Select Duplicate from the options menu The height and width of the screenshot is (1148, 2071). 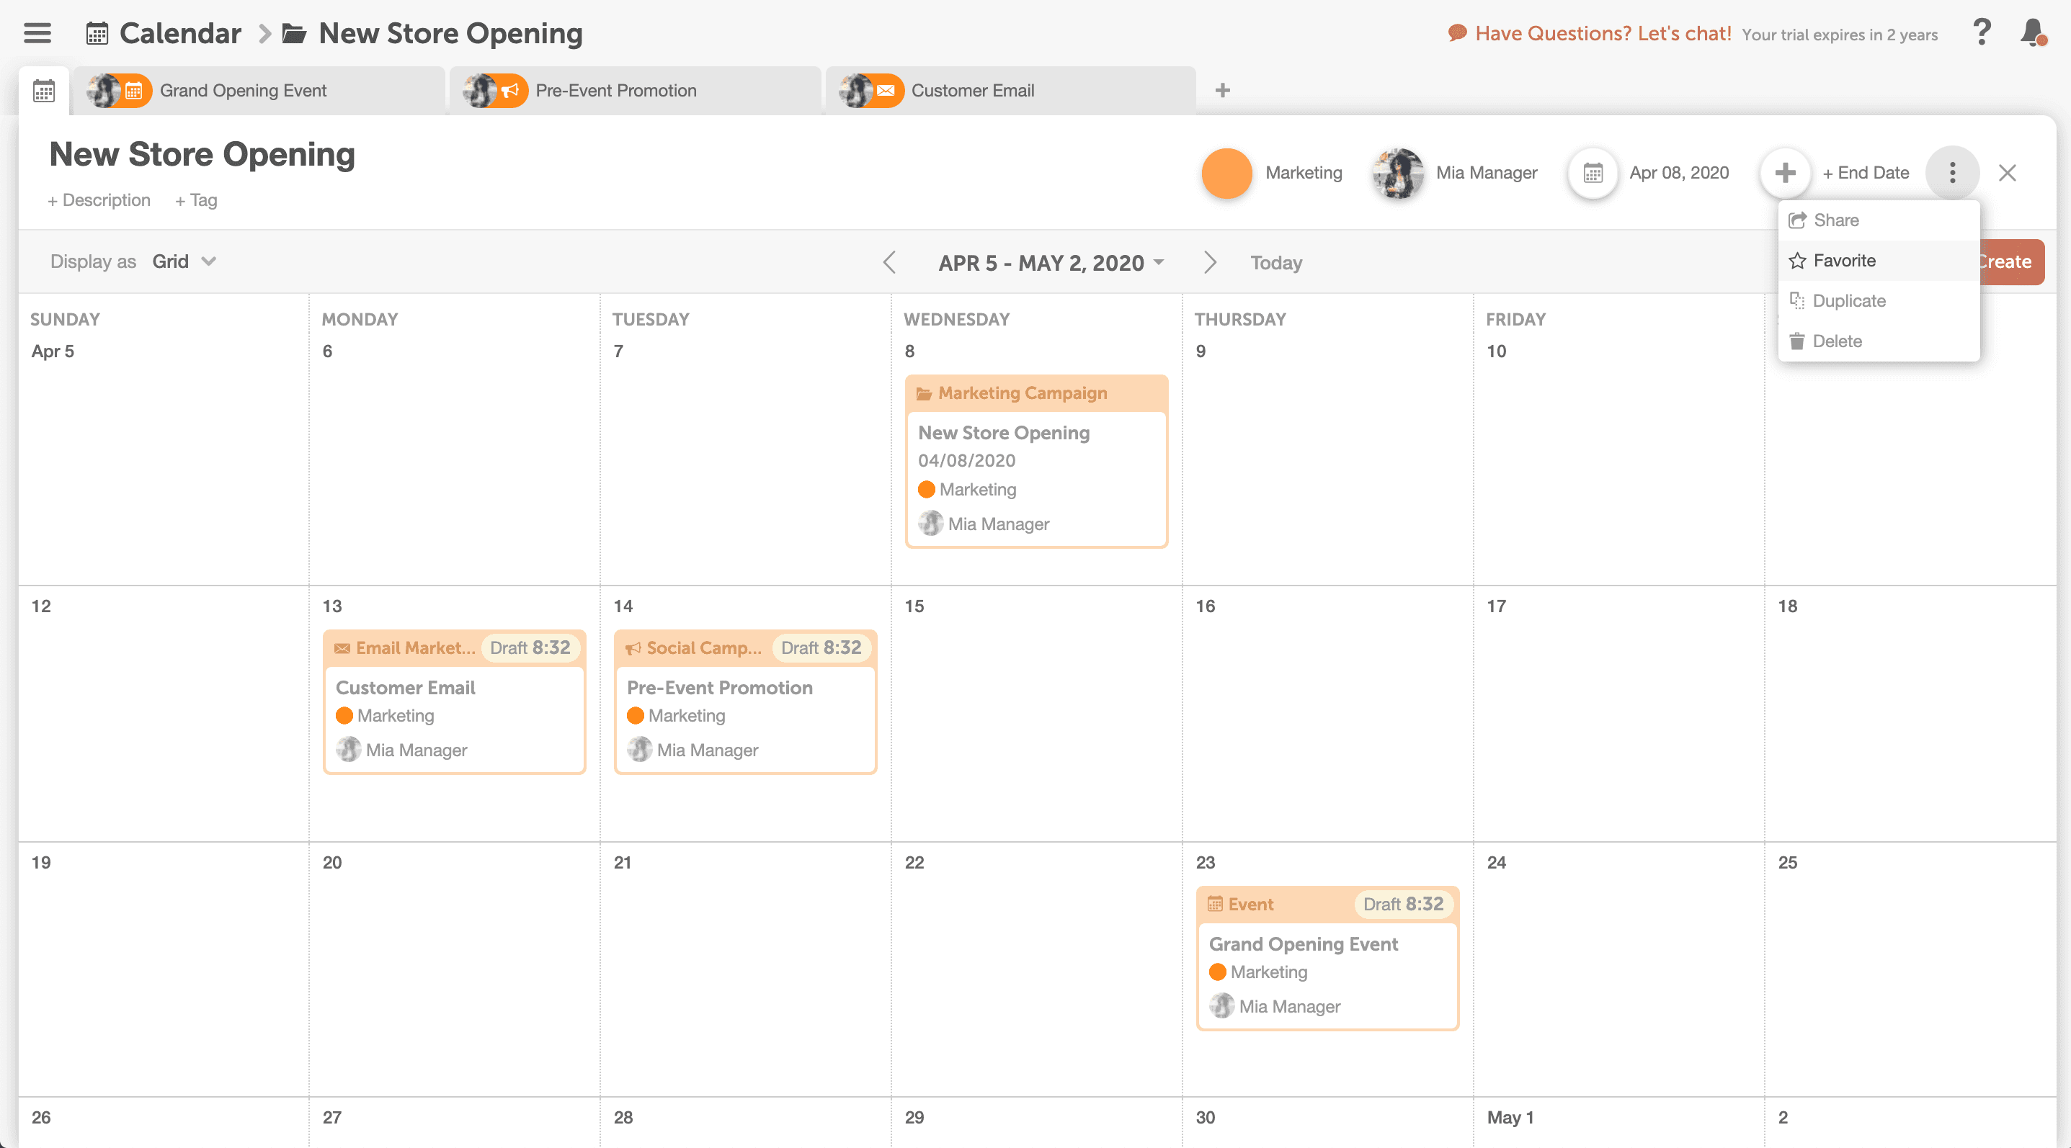[x=1848, y=300]
